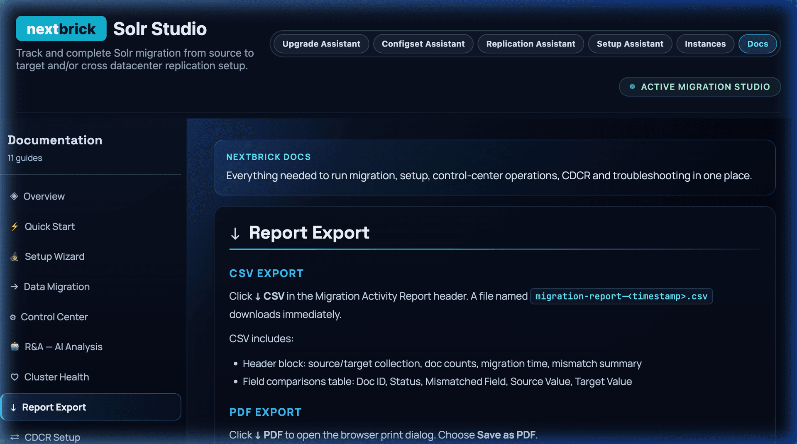Image resolution: width=797 pixels, height=444 pixels.
Task: Click the Active Migration Studio status dot
Action: point(632,87)
